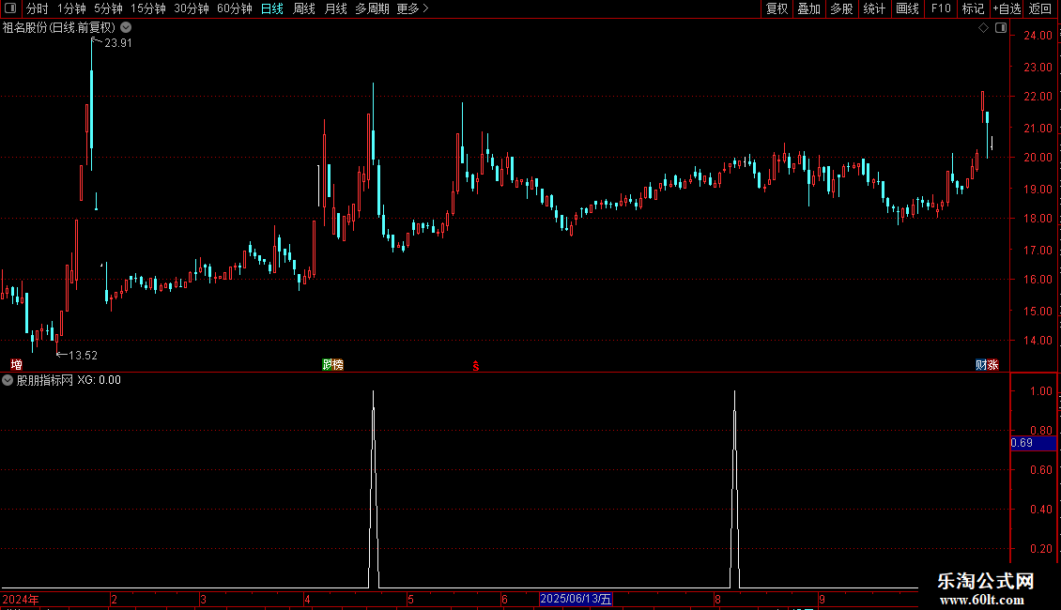Click the 1.00 indicator axis label
The height and width of the screenshot is (610, 1061).
[x=1040, y=391]
